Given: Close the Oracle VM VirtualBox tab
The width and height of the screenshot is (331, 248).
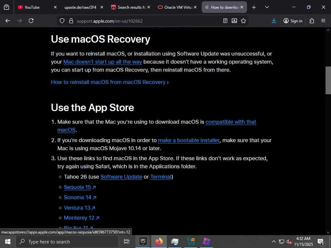Looking at the screenshot, I should [195, 7].
